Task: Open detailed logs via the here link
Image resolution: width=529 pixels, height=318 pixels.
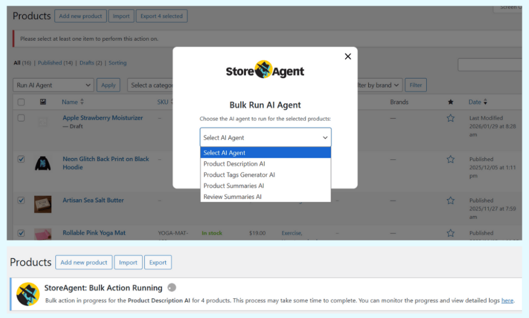Action: (507, 300)
